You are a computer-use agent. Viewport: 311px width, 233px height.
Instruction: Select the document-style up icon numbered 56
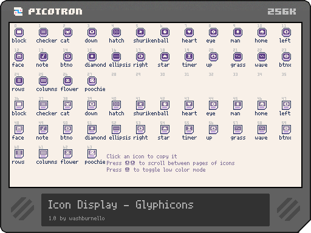pos(213,129)
